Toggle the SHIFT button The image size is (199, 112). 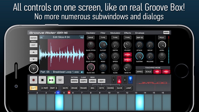point(33,88)
